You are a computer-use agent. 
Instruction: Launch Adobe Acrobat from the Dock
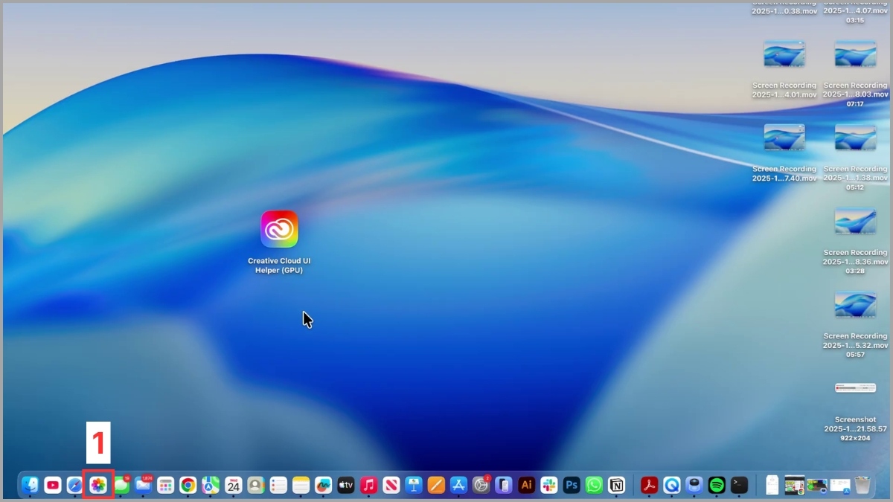[x=647, y=485]
